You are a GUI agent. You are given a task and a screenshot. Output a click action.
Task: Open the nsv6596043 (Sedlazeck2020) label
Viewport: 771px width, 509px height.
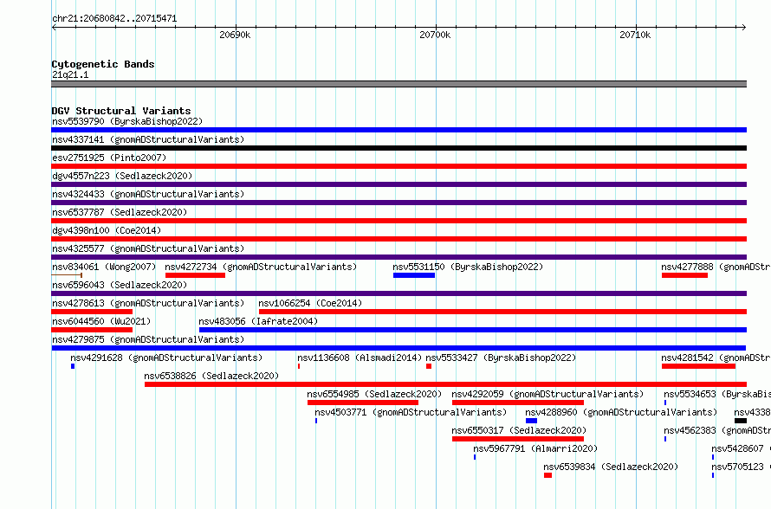point(120,285)
